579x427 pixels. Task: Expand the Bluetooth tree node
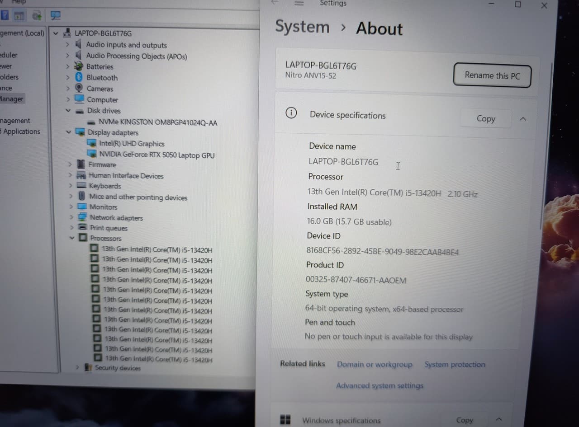click(68, 77)
